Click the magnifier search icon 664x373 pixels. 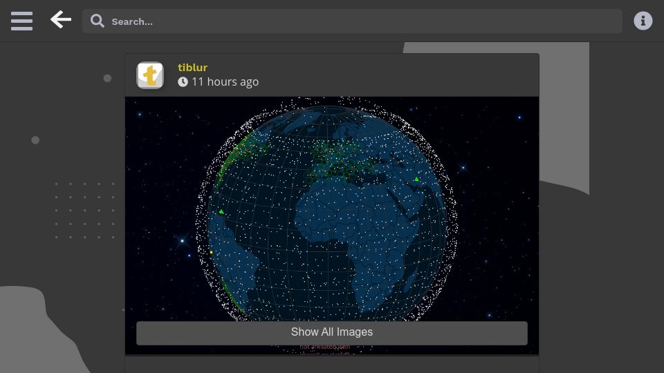coord(98,21)
